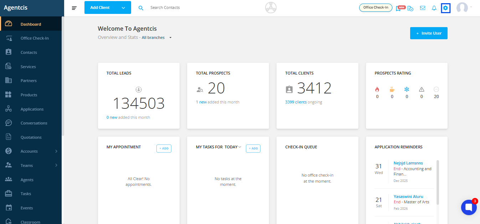Open the mail envelope icon
This screenshot has width=480, height=224.
[x=423, y=8]
